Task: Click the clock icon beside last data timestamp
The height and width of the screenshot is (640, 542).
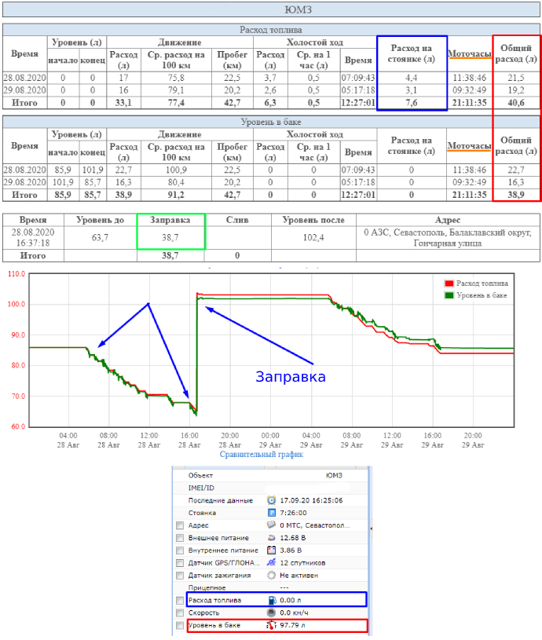Action: pos(271,500)
